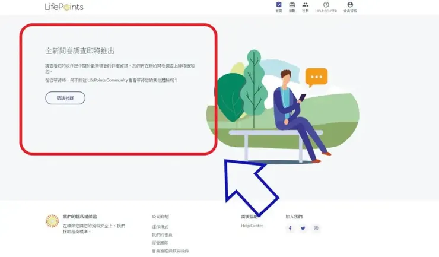Open the footer Help Center link

click(x=252, y=226)
